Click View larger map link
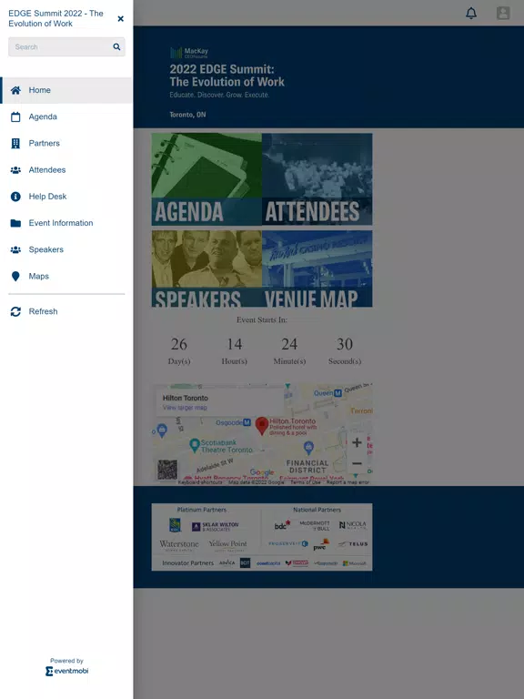This screenshot has width=524, height=699. (185, 408)
